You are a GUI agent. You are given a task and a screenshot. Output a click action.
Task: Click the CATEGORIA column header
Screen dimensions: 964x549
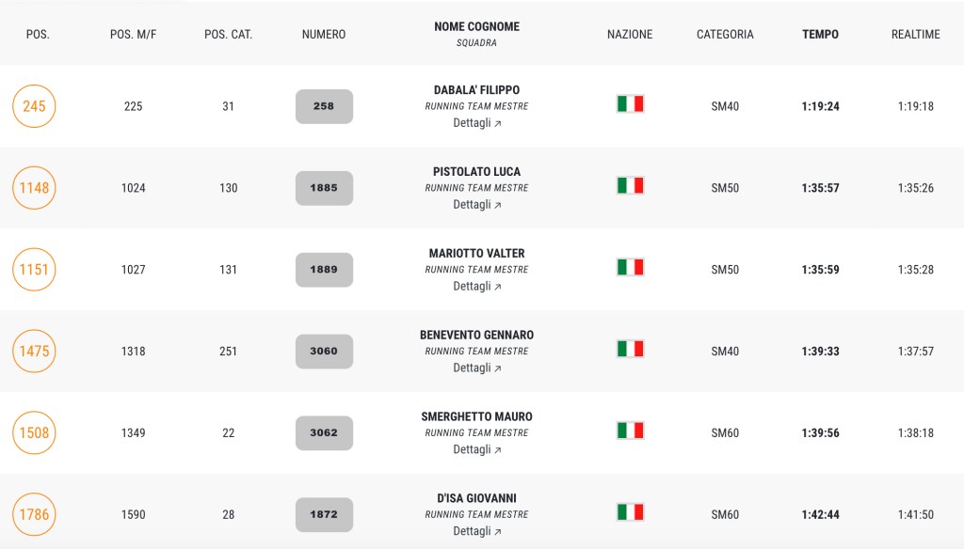pyautogui.click(x=725, y=35)
